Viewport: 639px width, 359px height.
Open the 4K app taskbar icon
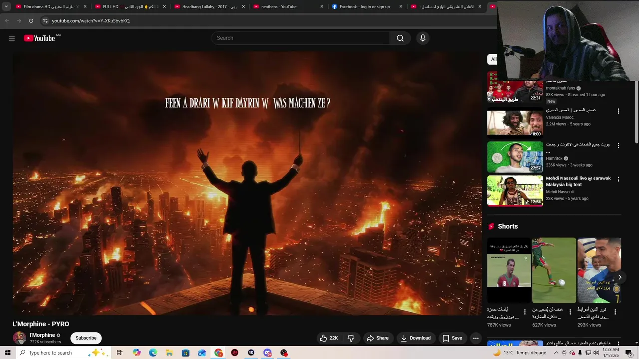[251, 353]
